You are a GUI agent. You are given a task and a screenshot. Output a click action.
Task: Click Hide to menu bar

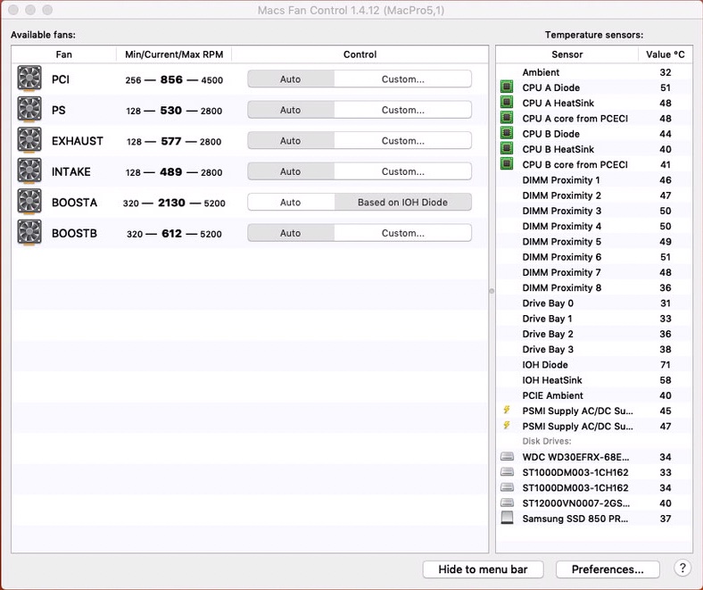click(x=483, y=569)
